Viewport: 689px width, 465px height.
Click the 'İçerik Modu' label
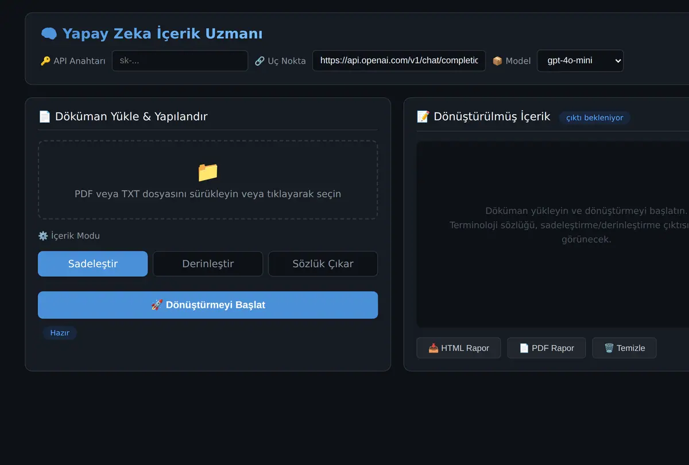click(x=75, y=236)
